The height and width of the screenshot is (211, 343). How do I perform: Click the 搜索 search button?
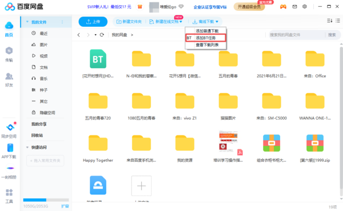pos(332,35)
